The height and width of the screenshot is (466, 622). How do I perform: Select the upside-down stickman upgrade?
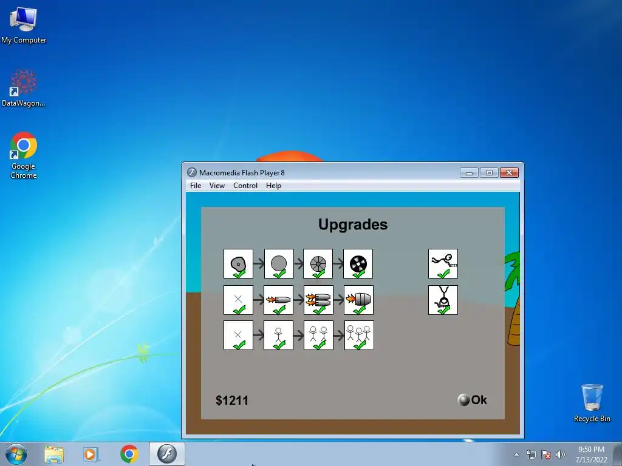[x=443, y=300]
